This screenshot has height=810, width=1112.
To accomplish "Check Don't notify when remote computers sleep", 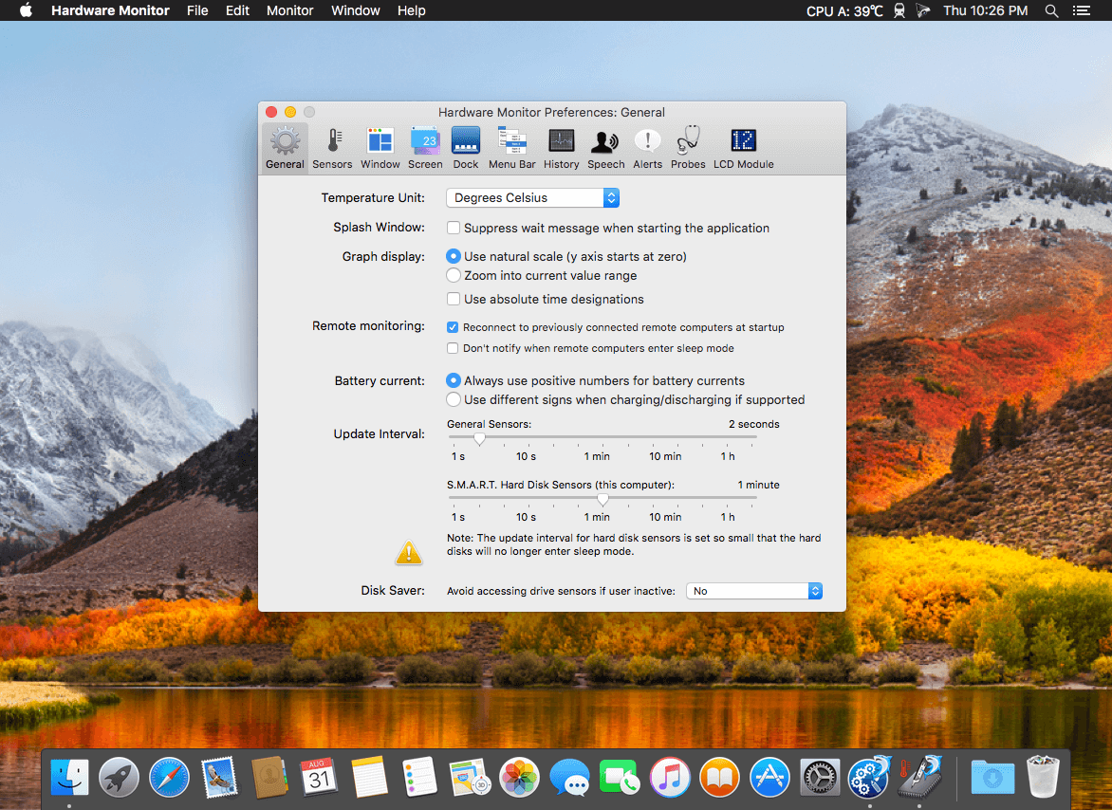I will pos(453,348).
